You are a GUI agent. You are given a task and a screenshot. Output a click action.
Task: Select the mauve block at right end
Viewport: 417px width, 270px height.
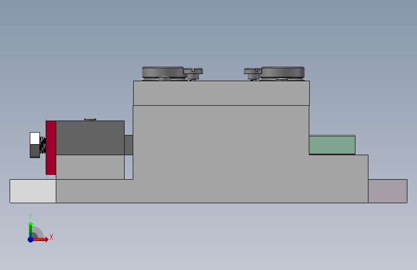[388, 191]
